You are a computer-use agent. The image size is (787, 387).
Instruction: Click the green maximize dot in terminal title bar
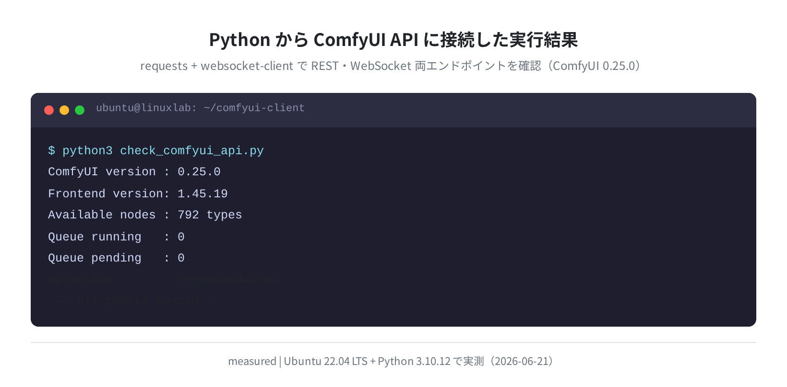[x=80, y=110]
